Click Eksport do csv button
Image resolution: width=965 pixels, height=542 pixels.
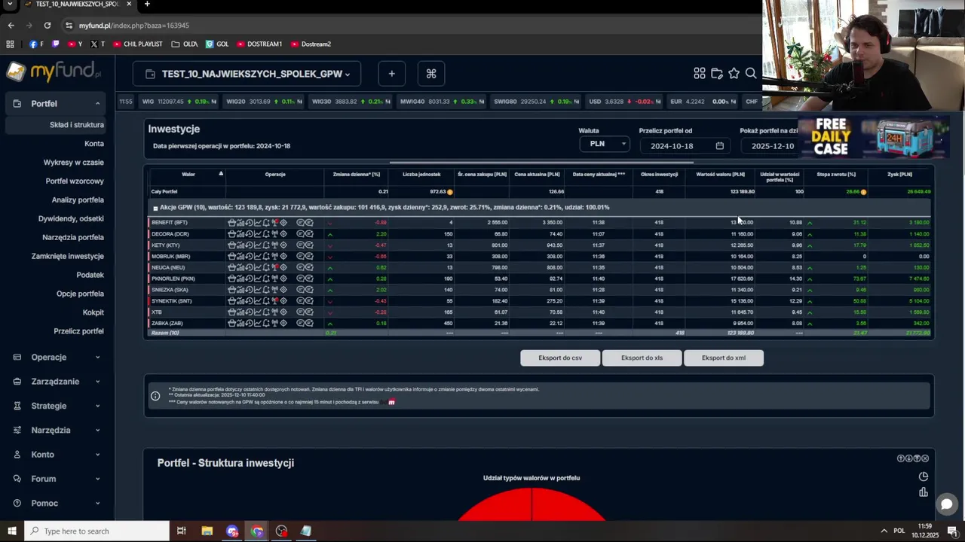point(560,358)
